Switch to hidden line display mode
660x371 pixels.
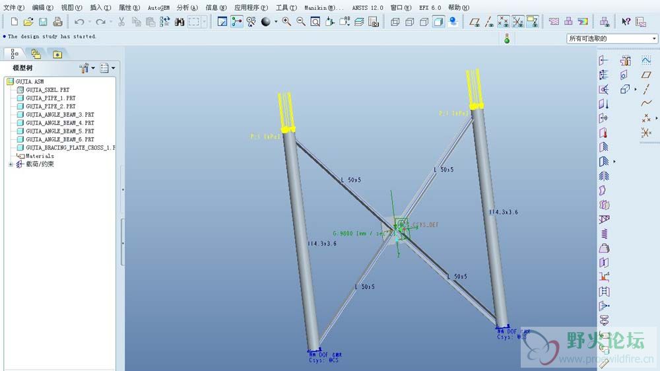(x=410, y=22)
